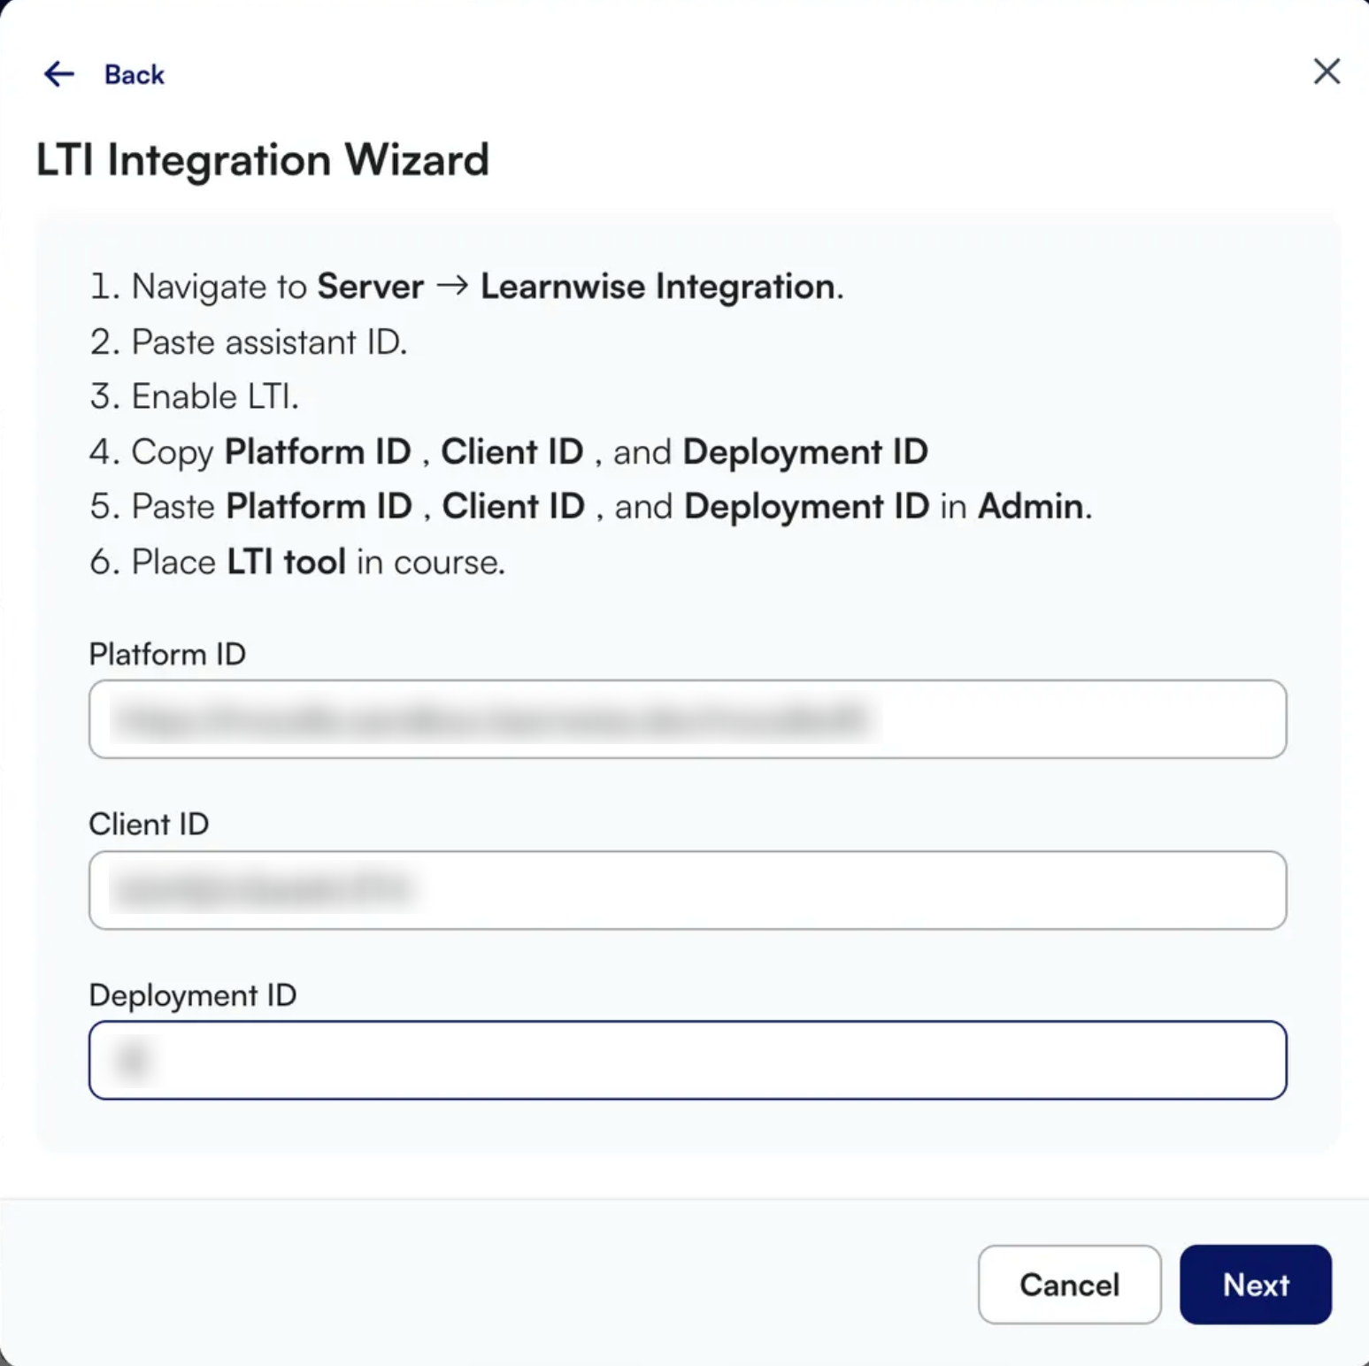Click the Platform ID field label

click(x=167, y=654)
